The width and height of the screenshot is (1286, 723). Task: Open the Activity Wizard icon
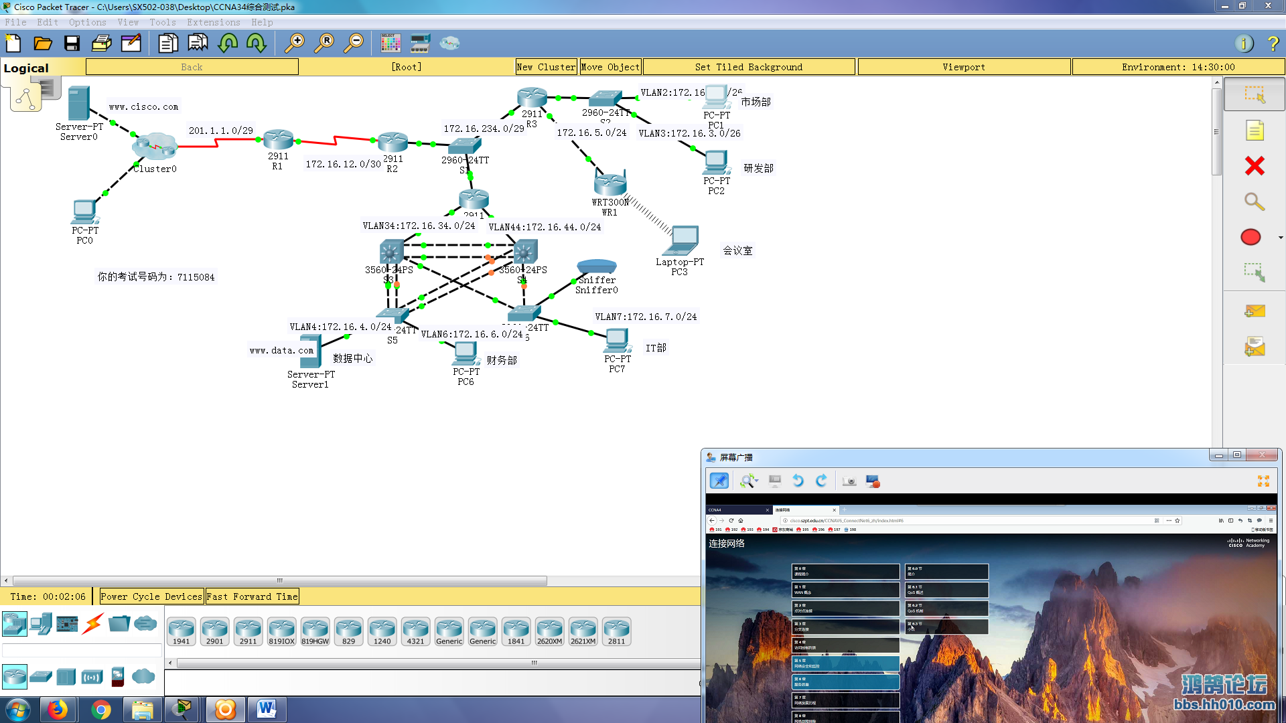click(x=131, y=44)
